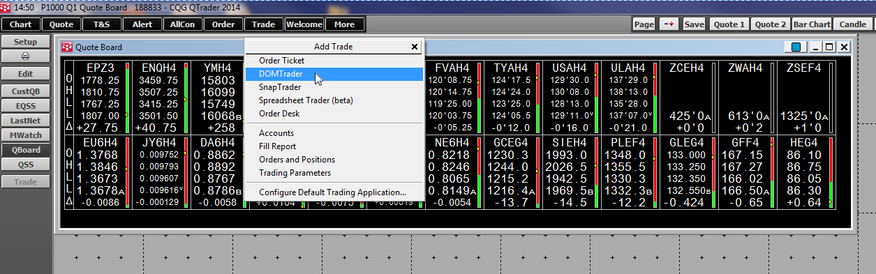The width and height of the screenshot is (876, 274).
Task: Open the T&S toolbar button
Action: [x=101, y=24]
